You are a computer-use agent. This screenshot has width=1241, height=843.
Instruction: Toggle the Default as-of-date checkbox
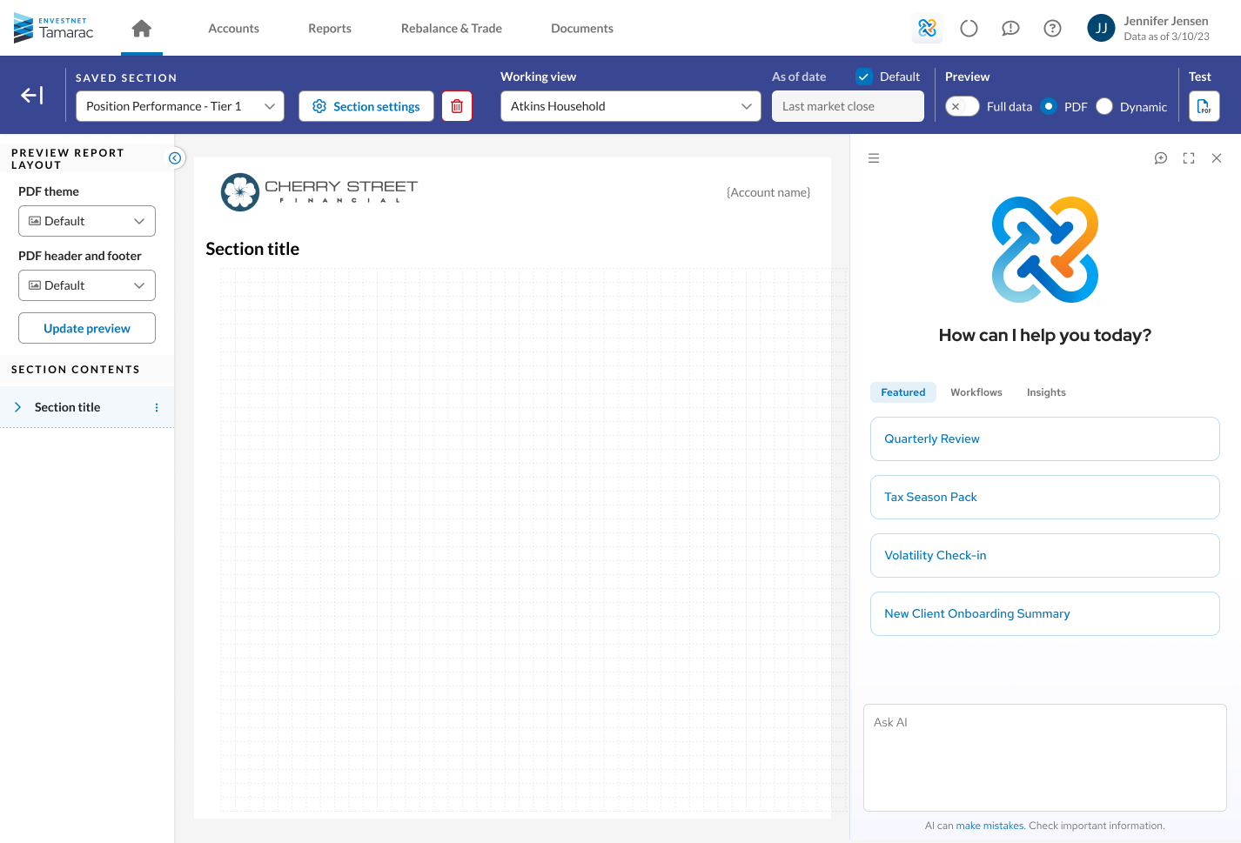click(x=864, y=77)
